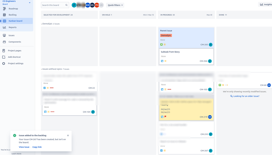
Task: Open the Components icon
Action: point(4,42)
